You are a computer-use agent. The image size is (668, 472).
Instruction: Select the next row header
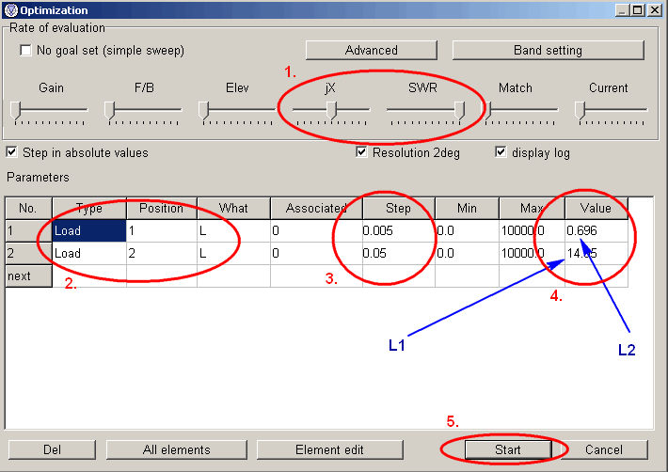(28, 275)
